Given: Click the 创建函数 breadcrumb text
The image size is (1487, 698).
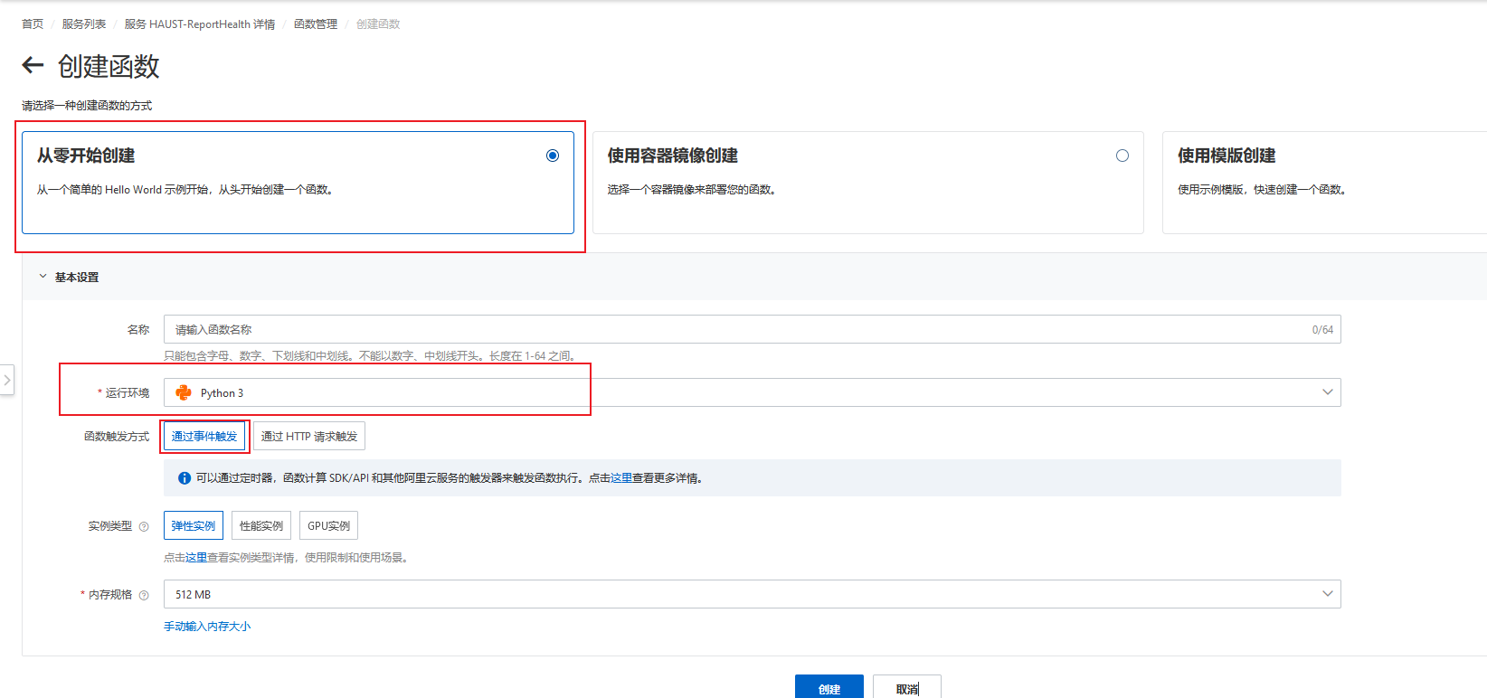Looking at the screenshot, I should point(378,24).
